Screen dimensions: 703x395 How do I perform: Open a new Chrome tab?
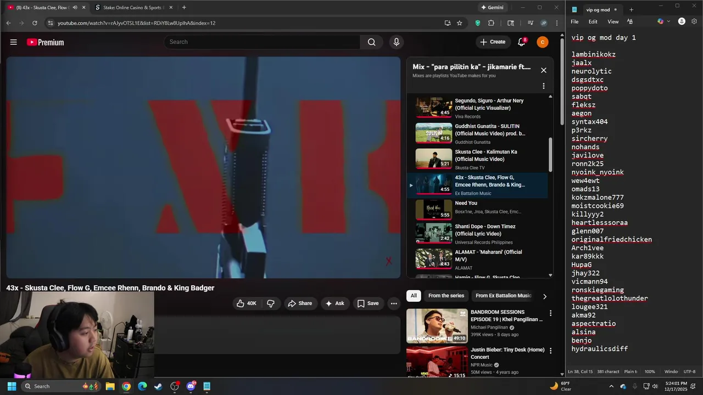pyautogui.click(x=184, y=8)
